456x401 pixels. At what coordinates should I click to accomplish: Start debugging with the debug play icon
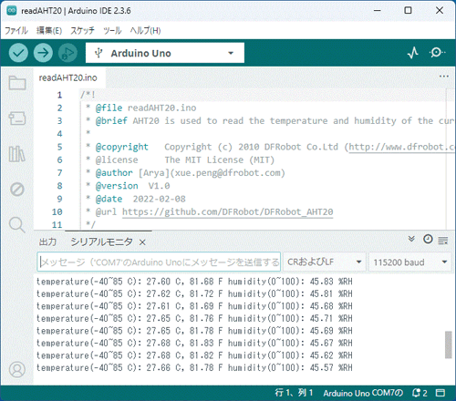pos(67,53)
